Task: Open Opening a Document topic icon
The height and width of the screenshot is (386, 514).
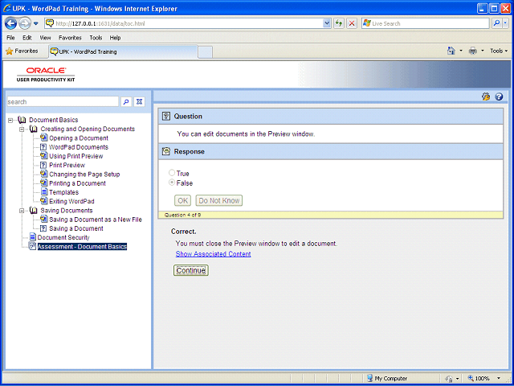Action: coord(44,138)
